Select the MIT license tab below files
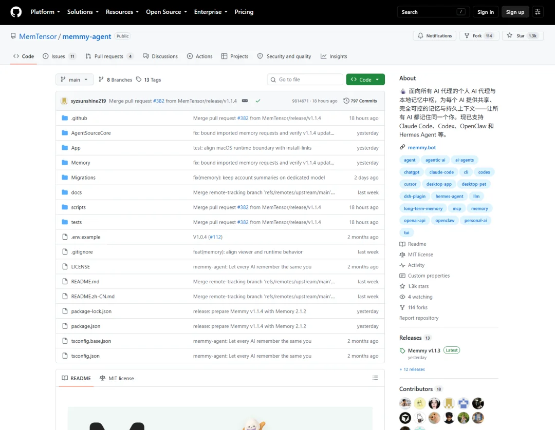This screenshot has height=430, width=555. point(117,378)
